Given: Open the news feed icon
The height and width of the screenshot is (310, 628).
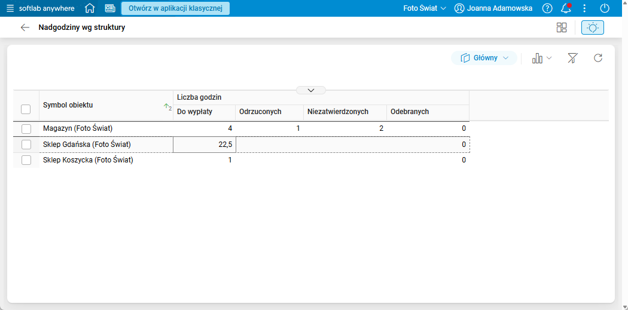Looking at the screenshot, I should (109, 8).
